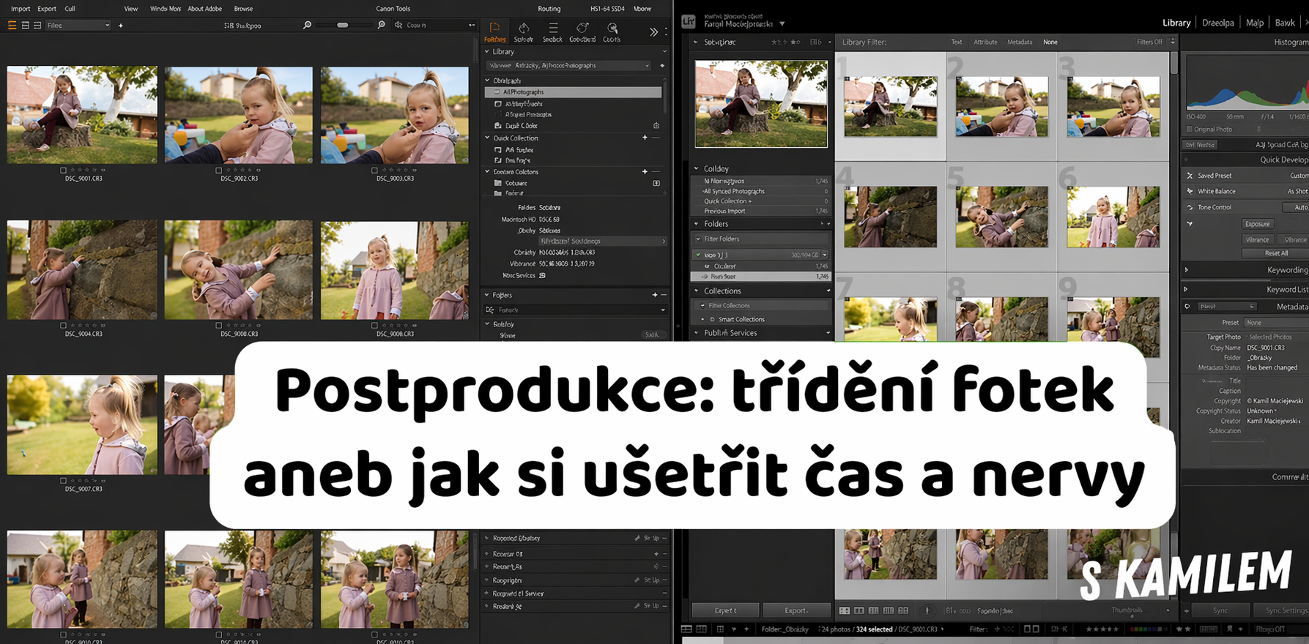This screenshot has width=1309, height=644.
Task: Expand the Keywording panel
Action: pyautogui.click(x=1187, y=270)
